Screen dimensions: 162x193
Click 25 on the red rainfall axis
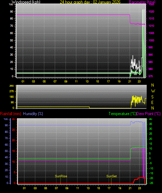click(x=14, y=130)
